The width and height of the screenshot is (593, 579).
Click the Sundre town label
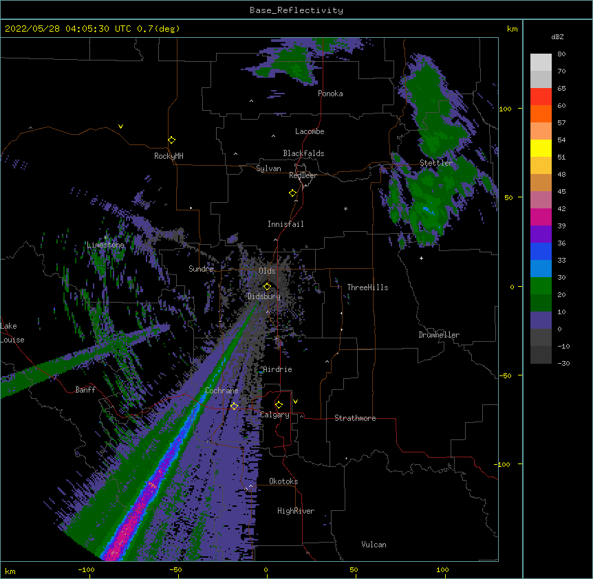(x=201, y=269)
